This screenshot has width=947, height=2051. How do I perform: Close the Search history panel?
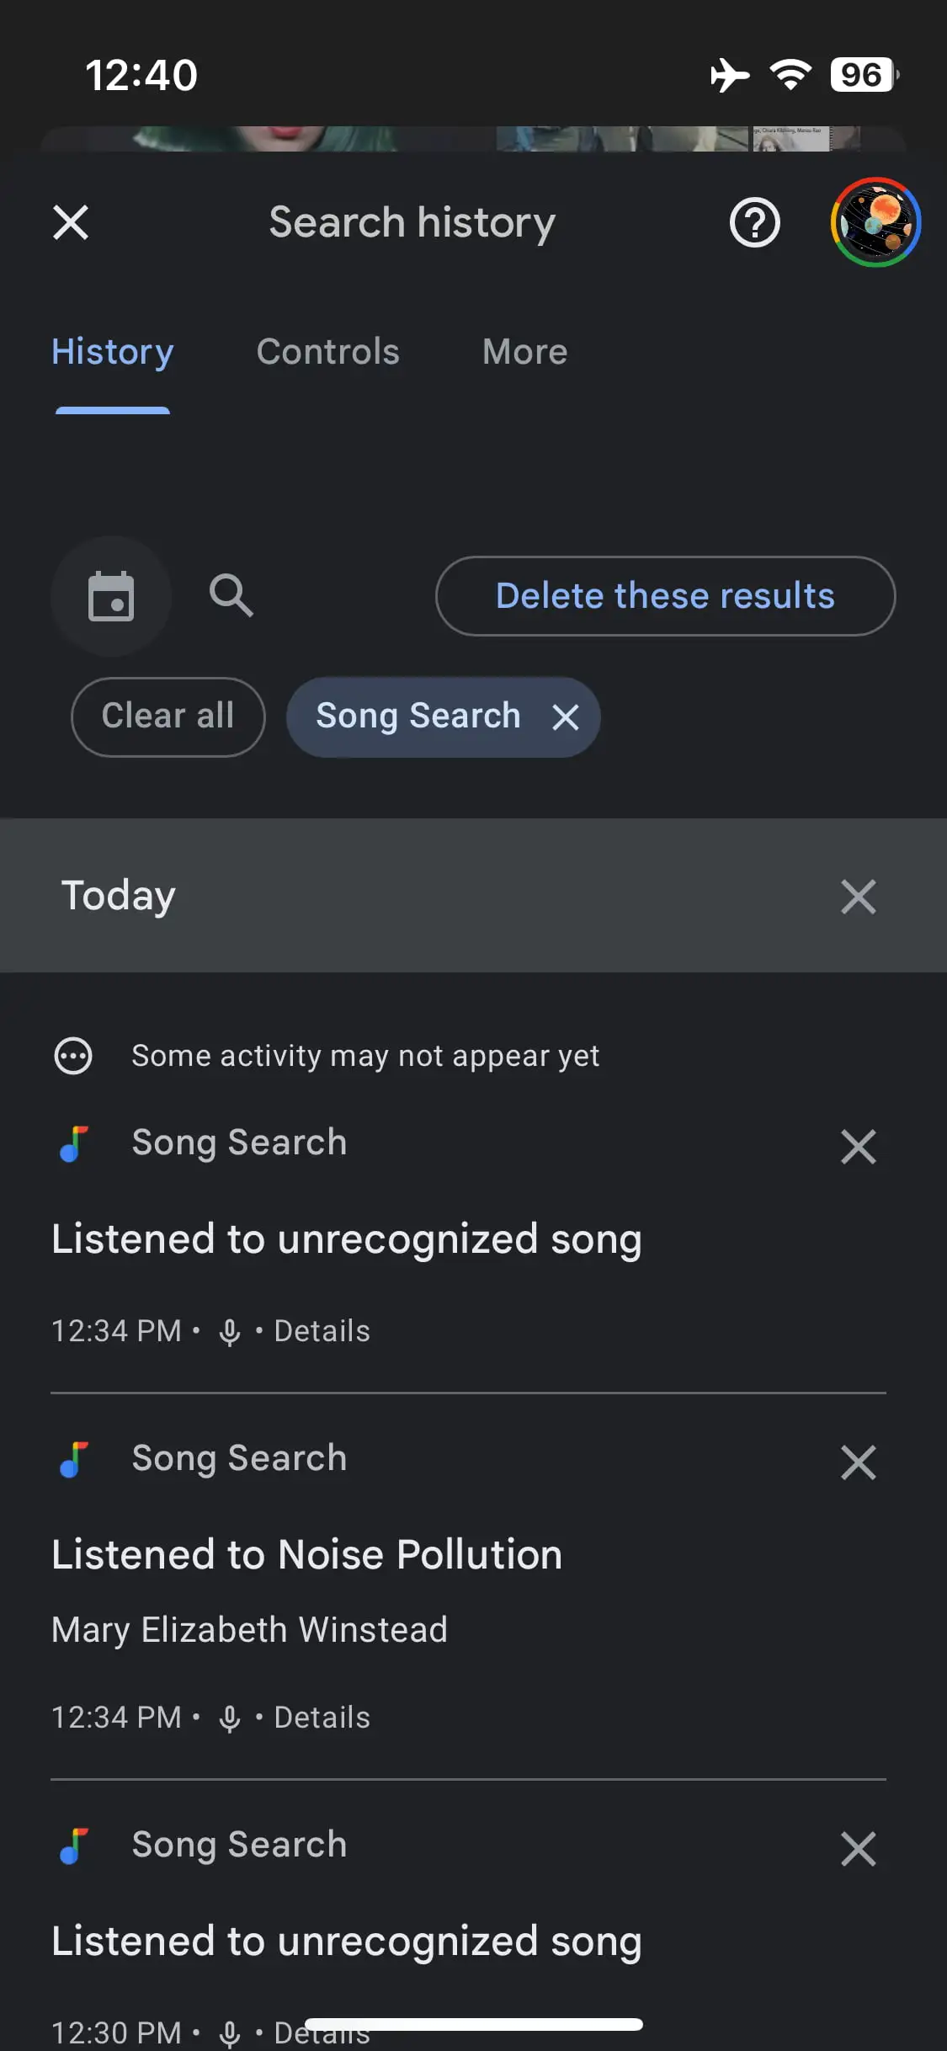[71, 223]
